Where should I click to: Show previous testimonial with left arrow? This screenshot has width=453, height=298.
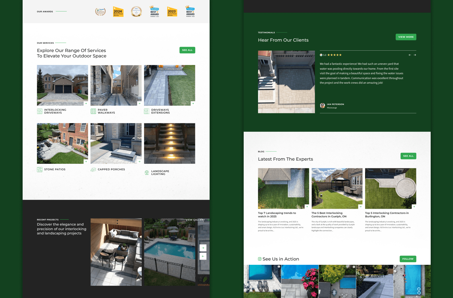coord(410,55)
